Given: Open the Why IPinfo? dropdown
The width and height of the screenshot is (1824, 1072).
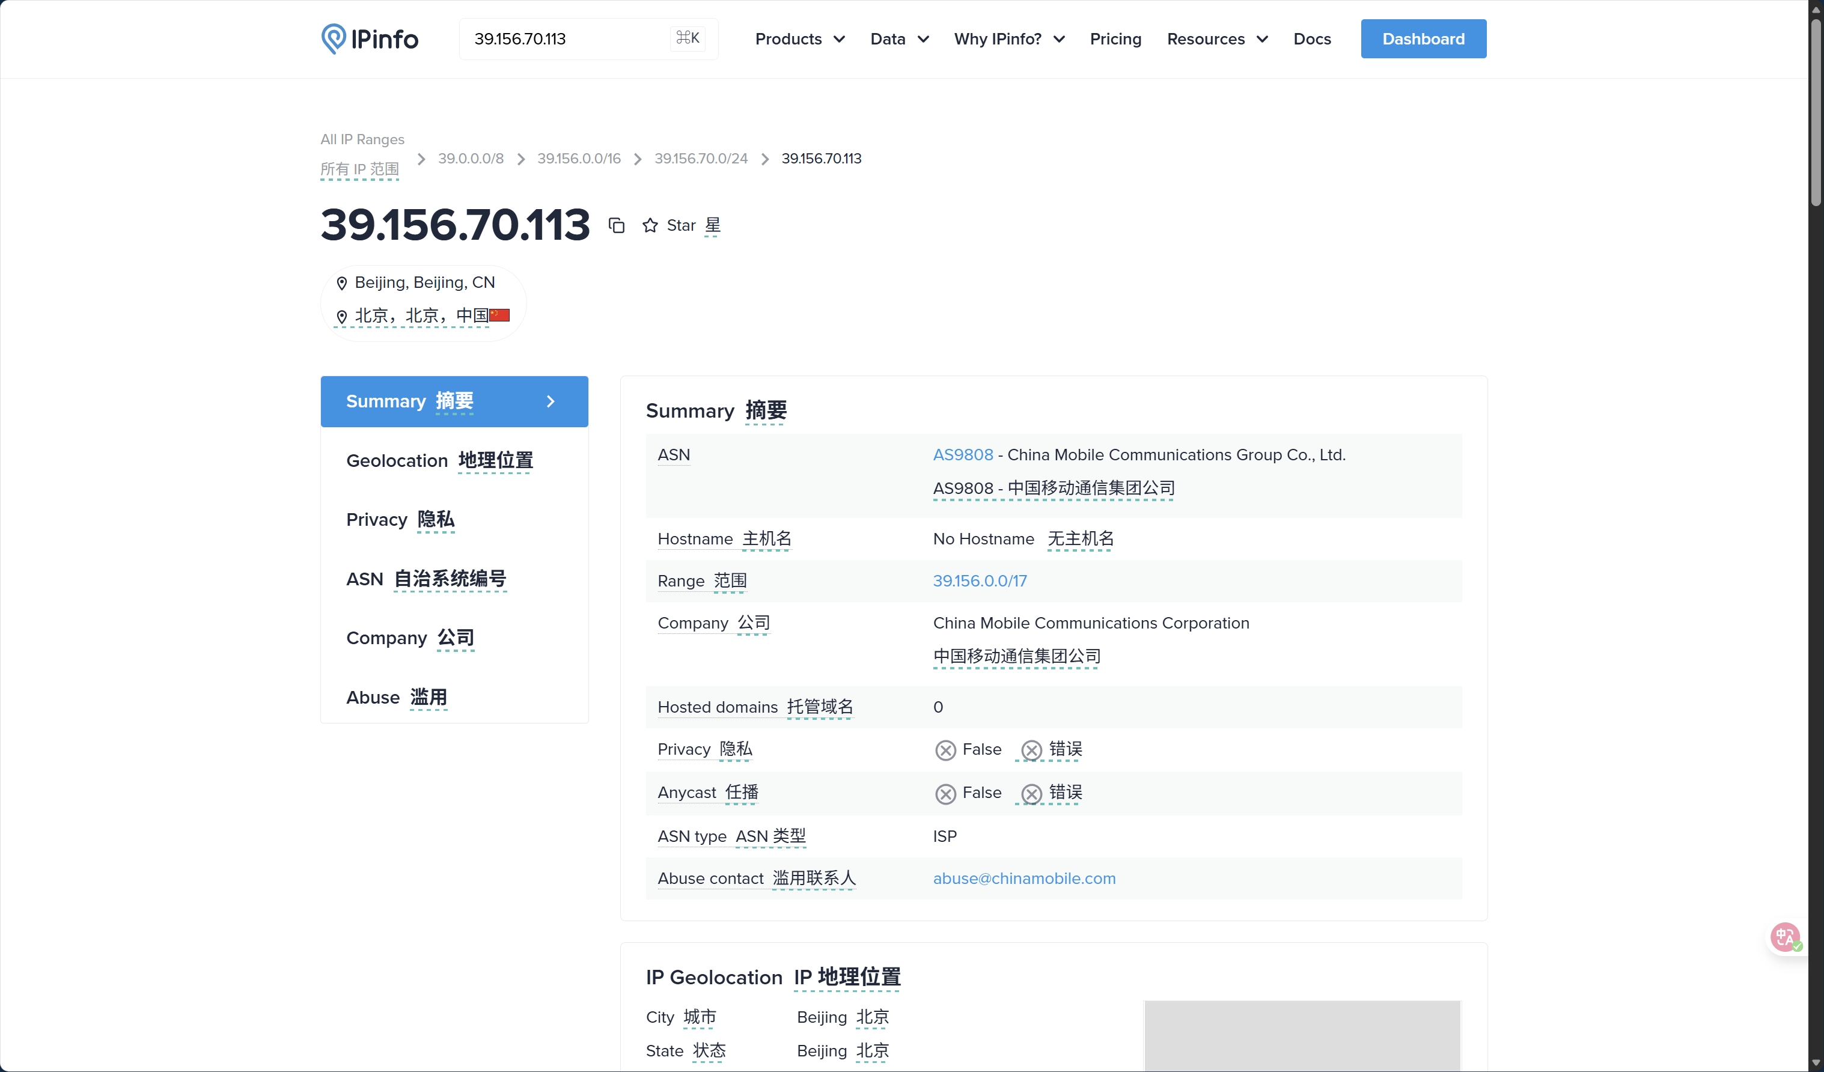Looking at the screenshot, I should pos(1008,39).
